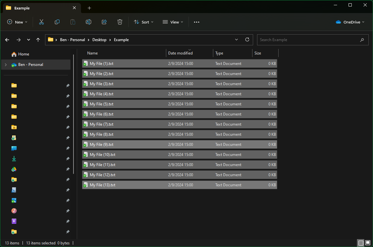Open the View dropdown menu

(x=173, y=22)
